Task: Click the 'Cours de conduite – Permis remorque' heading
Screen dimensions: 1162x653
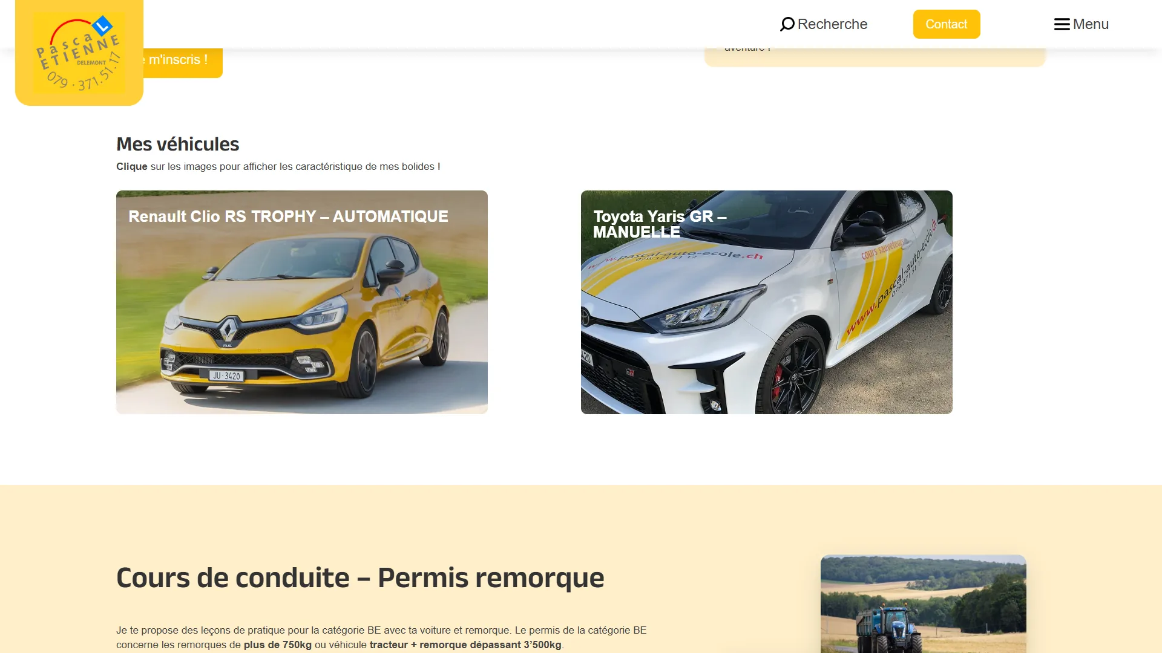Action: [360, 577]
